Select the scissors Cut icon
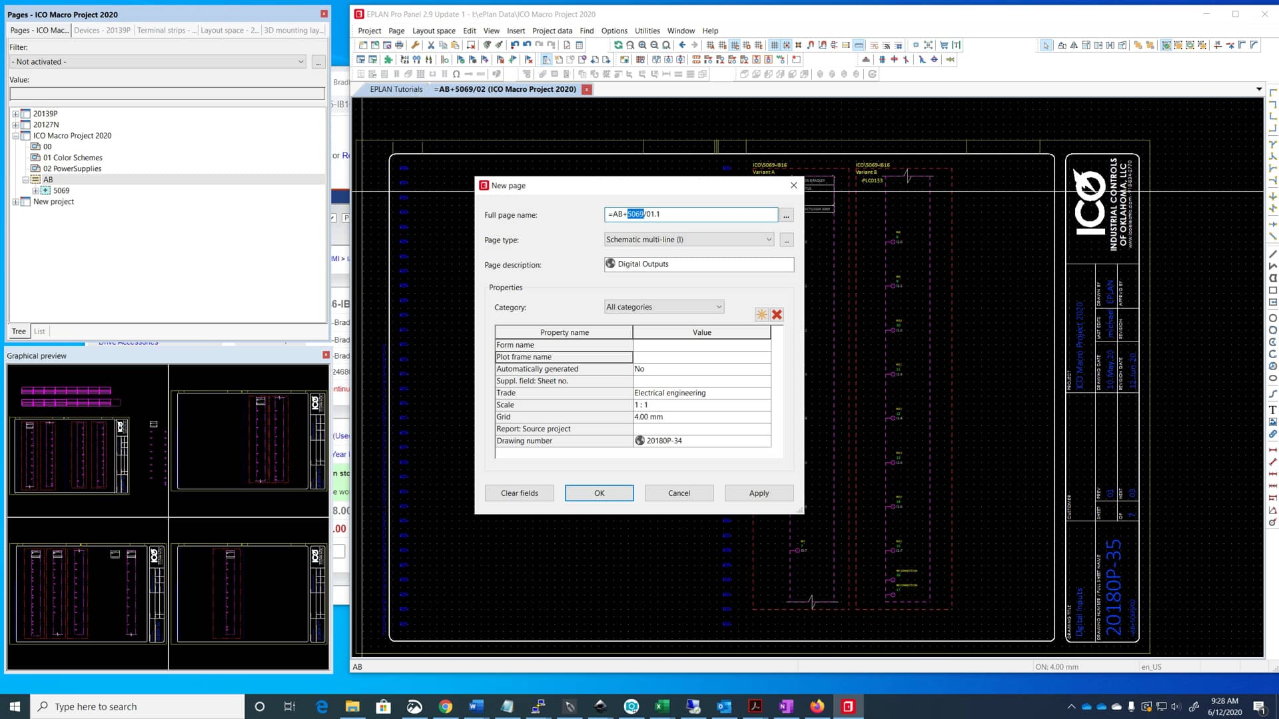Screen dimensions: 1279x719 coord(431,44)
